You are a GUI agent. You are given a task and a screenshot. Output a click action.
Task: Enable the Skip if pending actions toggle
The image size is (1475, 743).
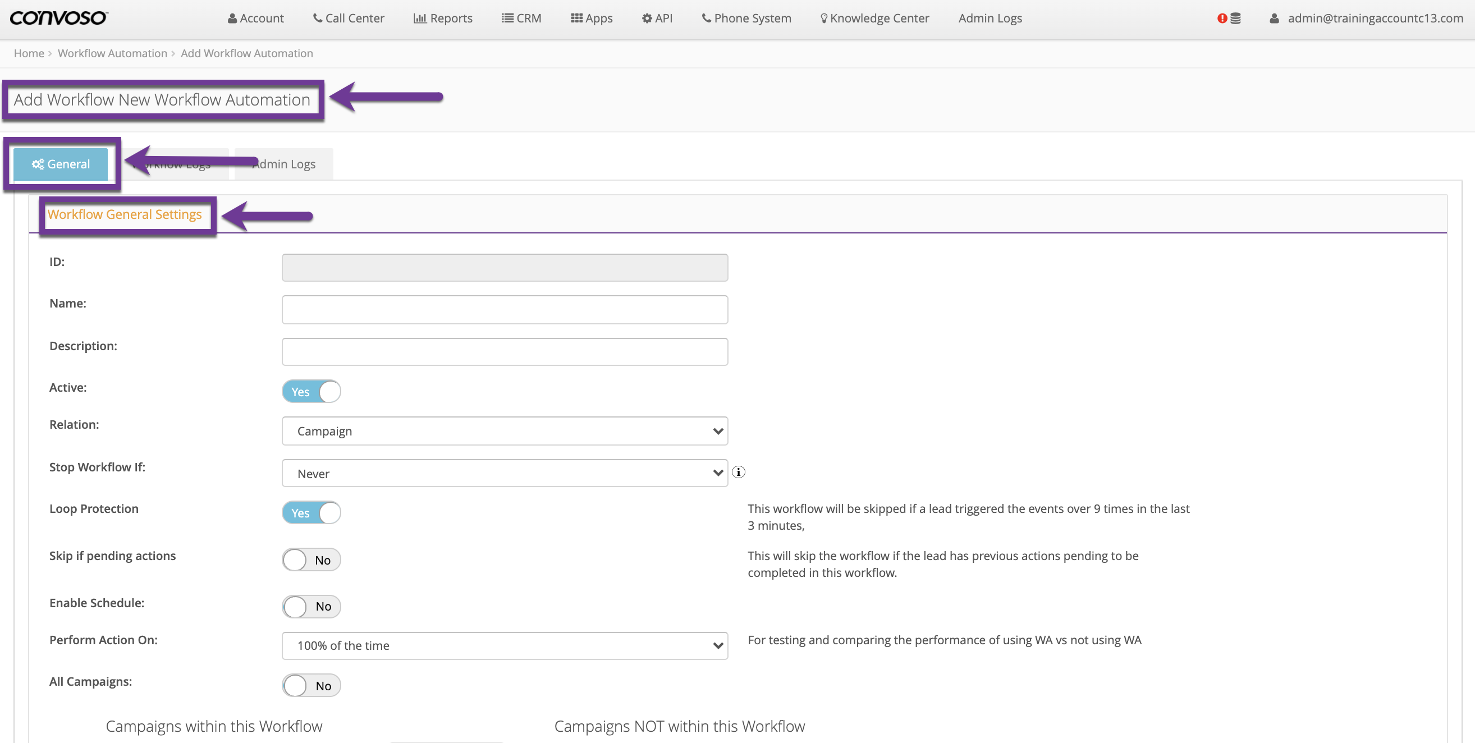pos(312,560)
